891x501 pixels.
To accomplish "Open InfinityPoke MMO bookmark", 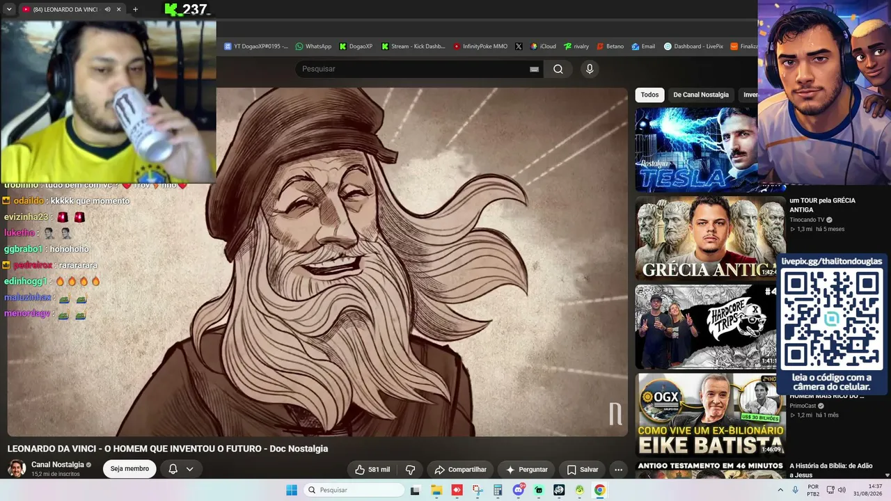I will (x=480, y=47).
